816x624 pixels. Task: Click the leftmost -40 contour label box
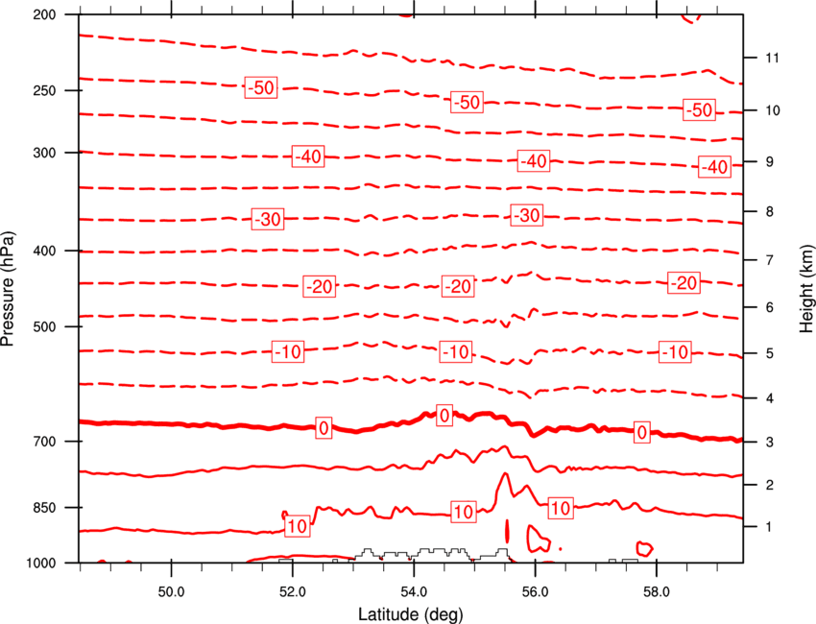point(308,156)
